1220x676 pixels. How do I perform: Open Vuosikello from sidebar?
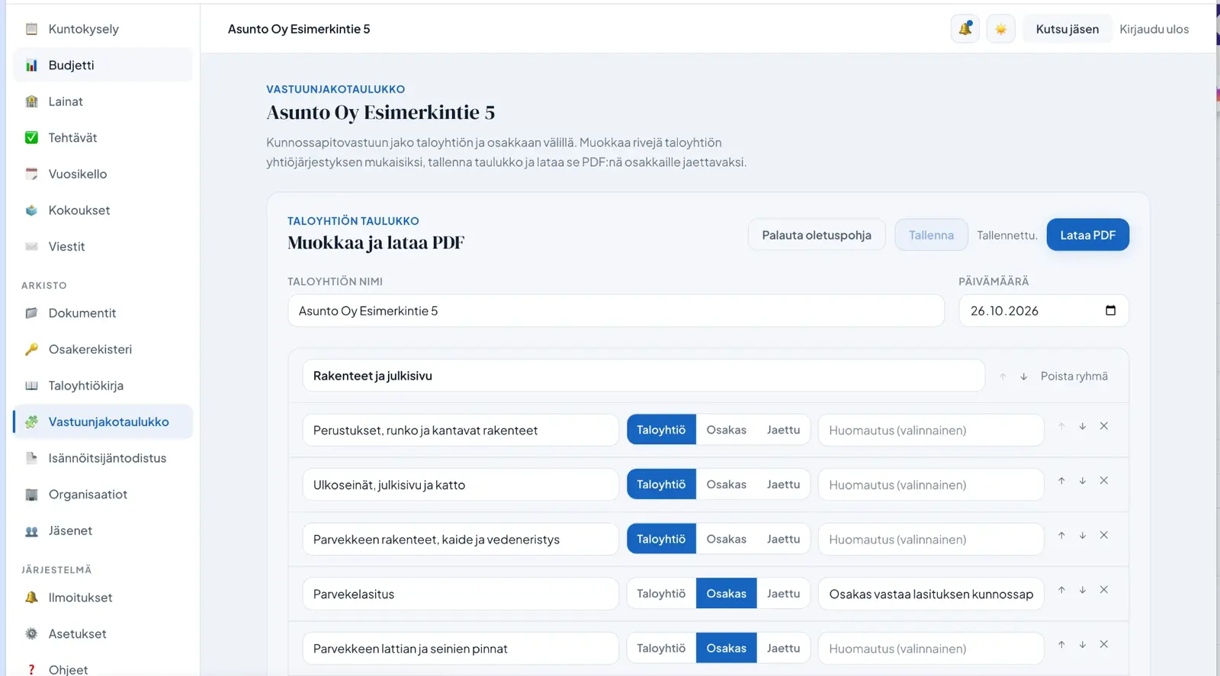103,174
